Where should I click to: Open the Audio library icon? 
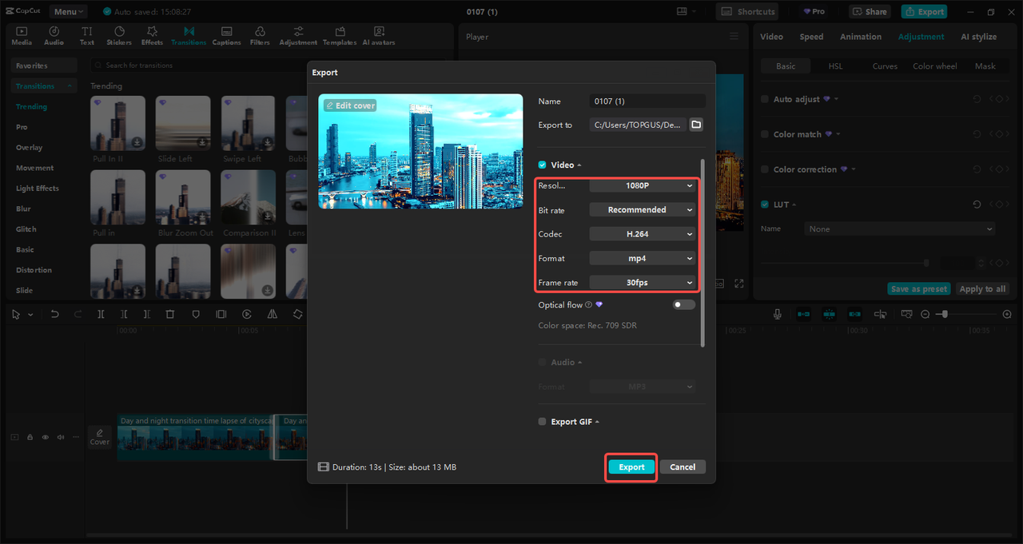(x=54, y=35)
